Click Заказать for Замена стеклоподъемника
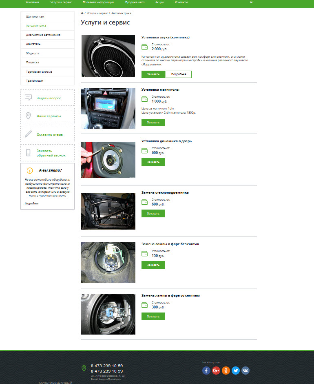 (153, 213)
